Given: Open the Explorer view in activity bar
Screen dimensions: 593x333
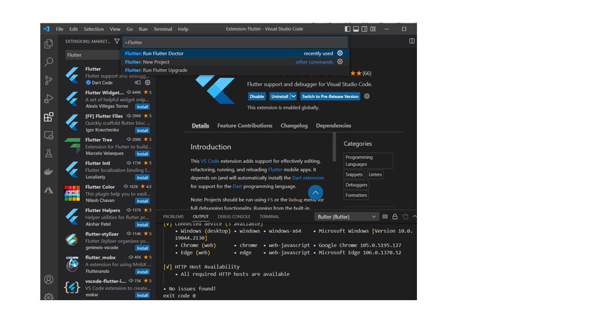Looking at the screenshot, I should [x=49, y=44].
